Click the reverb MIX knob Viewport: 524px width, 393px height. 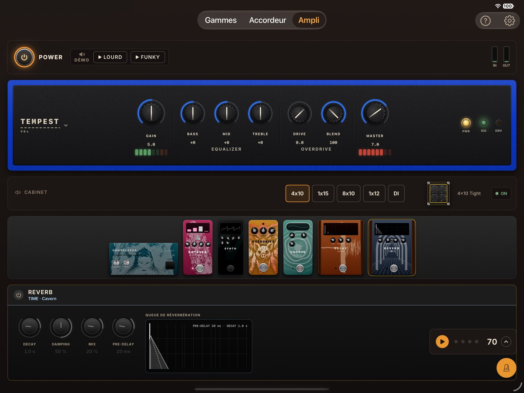click(x=92, y=327)
